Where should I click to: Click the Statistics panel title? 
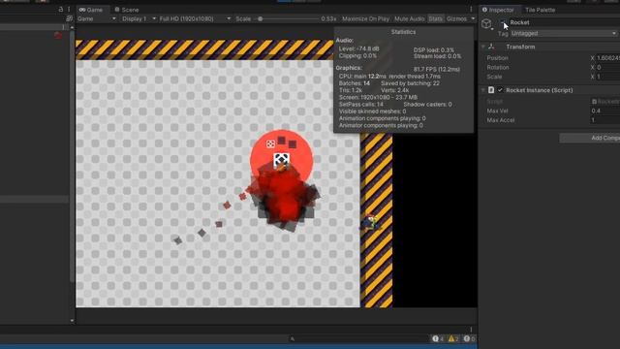403,32
